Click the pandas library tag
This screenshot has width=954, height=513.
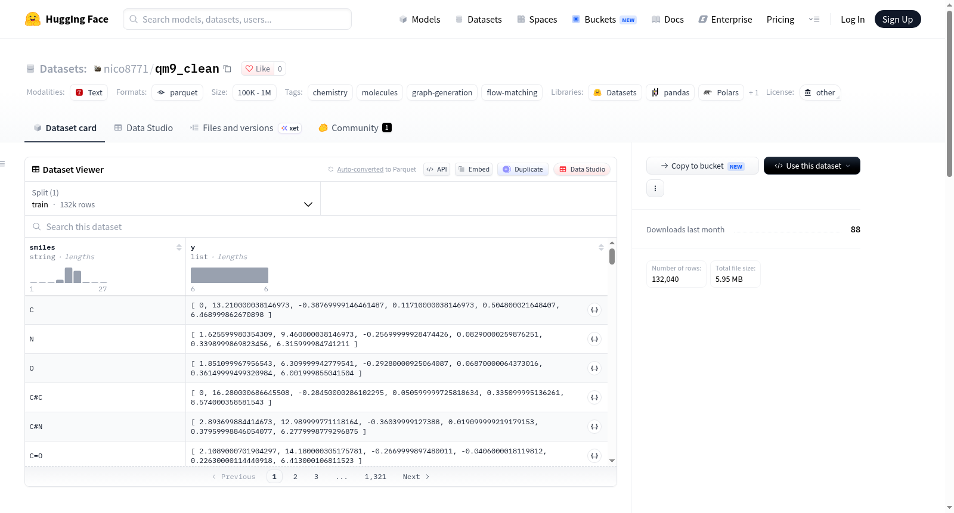(x=670, y=92)
